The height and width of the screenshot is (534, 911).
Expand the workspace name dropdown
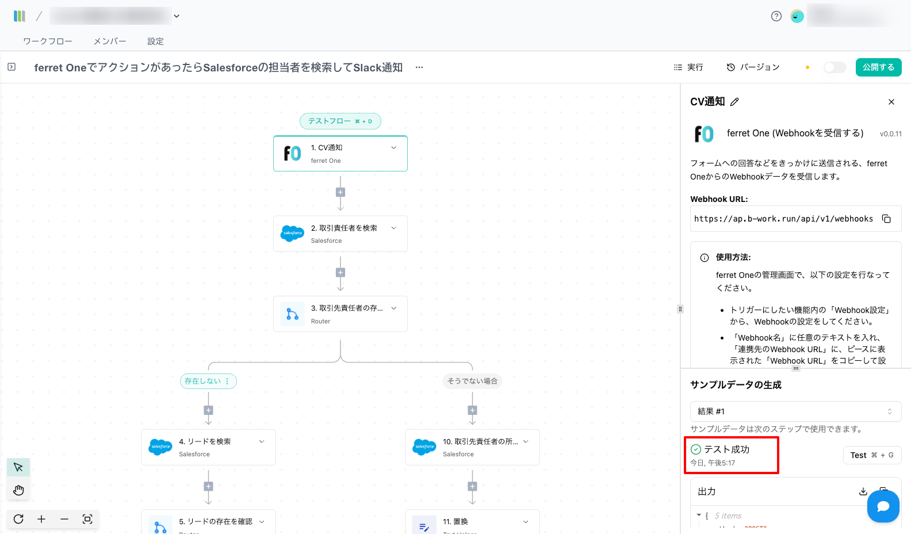177,16
